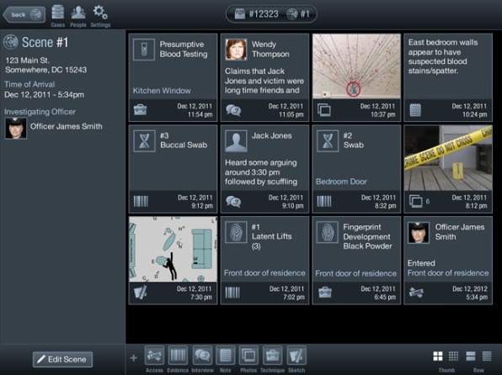Switch to large thumbnail grid view
This screenshot has width=502, height=375.
click(x=438, y=356)
